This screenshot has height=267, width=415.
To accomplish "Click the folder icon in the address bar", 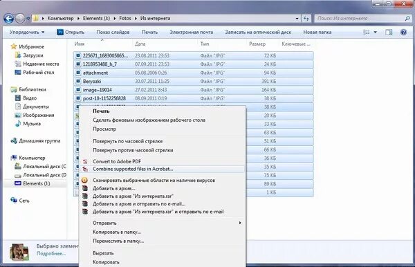I will [36, 18].
